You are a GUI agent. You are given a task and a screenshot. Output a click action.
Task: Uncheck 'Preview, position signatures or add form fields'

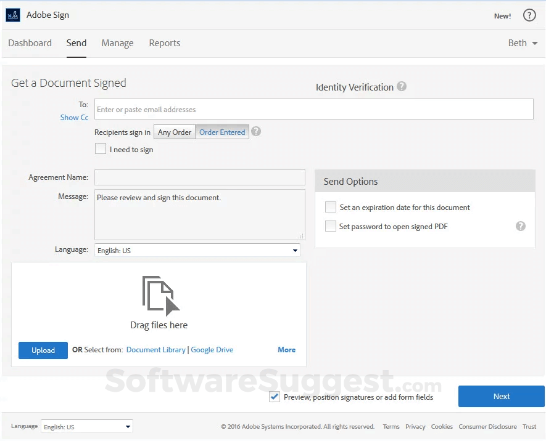[274, 397]
